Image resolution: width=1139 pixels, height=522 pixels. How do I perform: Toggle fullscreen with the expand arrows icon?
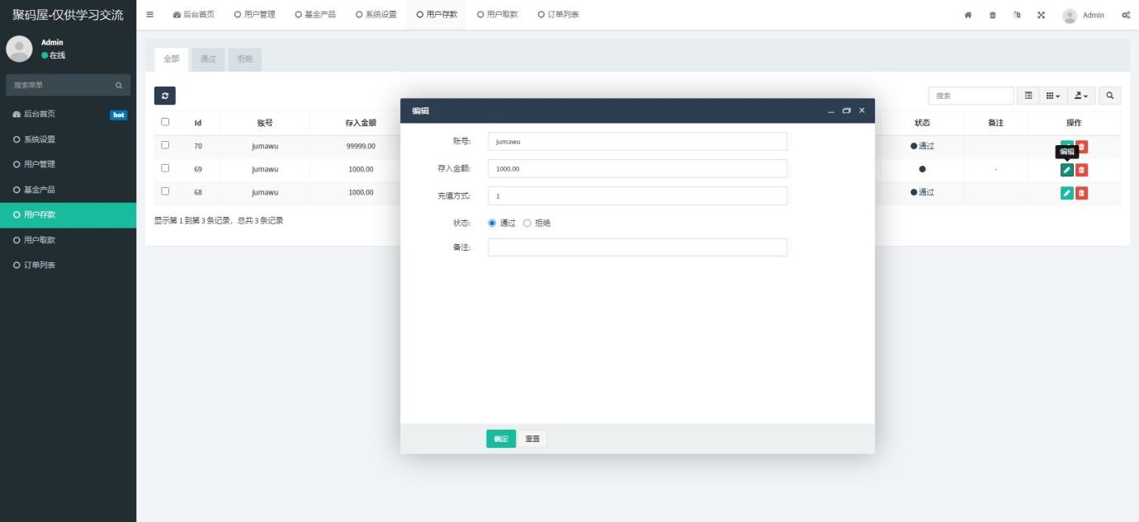(x=1041, y=15)
